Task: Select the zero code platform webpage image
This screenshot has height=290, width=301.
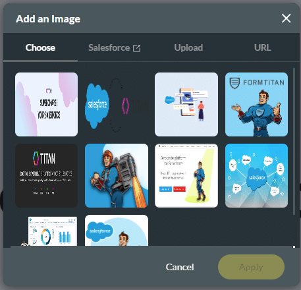Action: click(x=186, y=175)
